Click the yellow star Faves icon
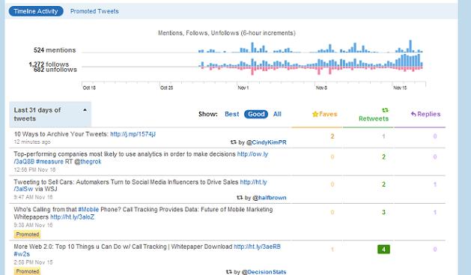 pyautogui.click(x=315, y=114)
